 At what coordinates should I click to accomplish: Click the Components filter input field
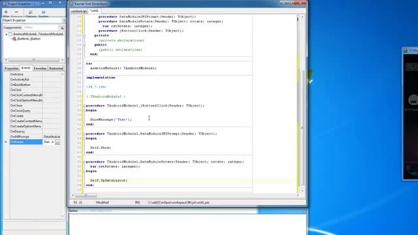tap(40, 27)
